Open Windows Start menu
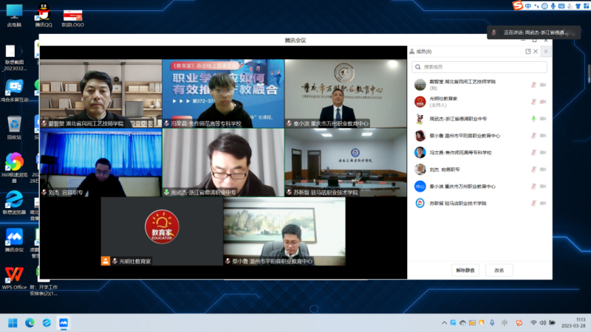This screenshot has width=591, height=332. [x=13, y=323]
